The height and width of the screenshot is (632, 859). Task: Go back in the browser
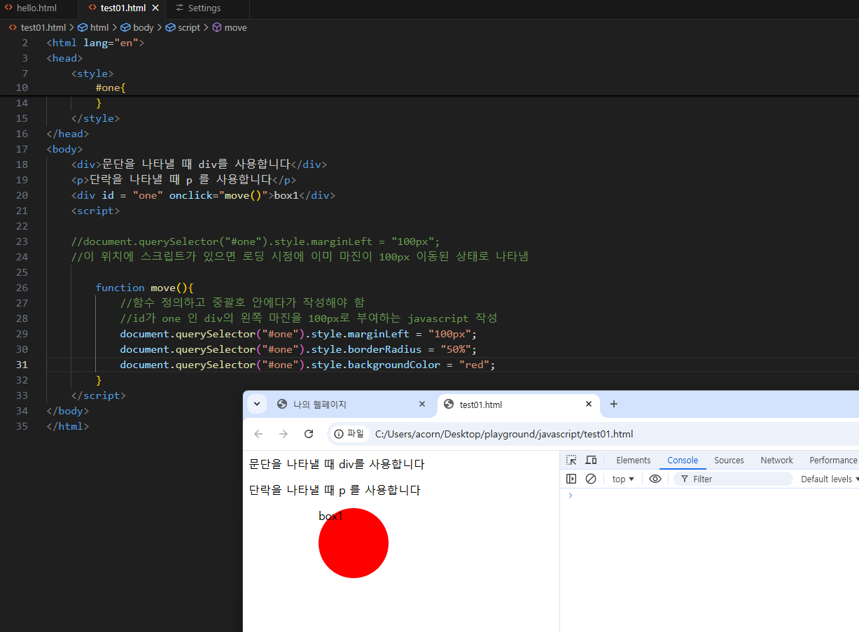click(x=258, y=434)
